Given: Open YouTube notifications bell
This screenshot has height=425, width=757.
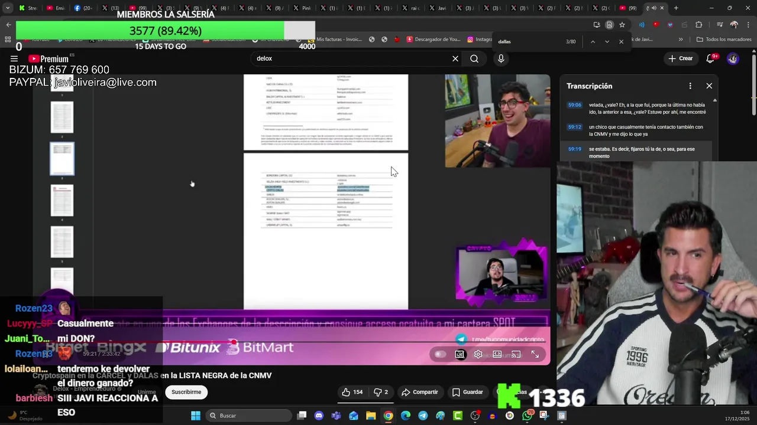Looking at the screenshot, I should [710, 58].
